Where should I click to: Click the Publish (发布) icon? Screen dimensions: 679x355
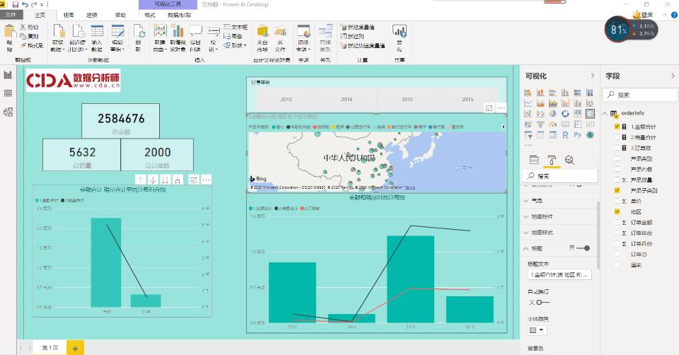[x=399, y=31]
